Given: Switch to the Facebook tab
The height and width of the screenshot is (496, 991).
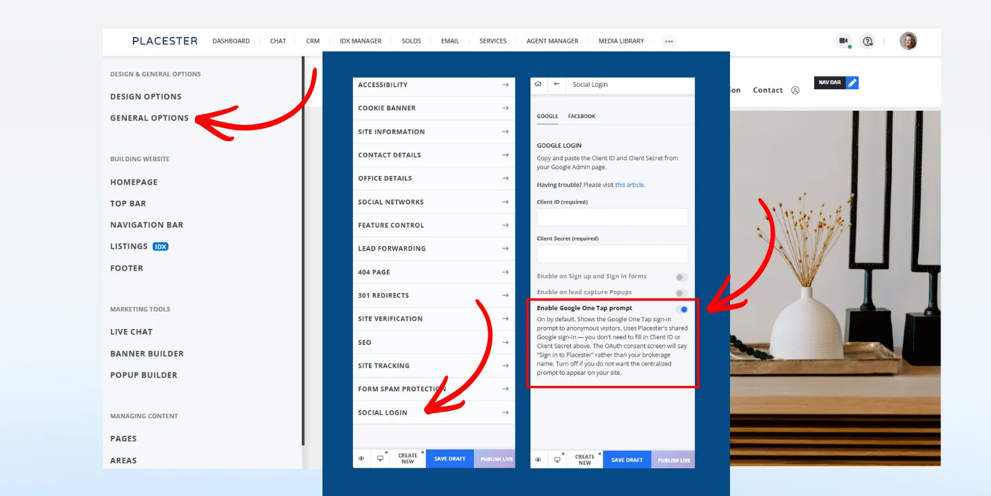Looking at the screenshot, I should 582,117.
